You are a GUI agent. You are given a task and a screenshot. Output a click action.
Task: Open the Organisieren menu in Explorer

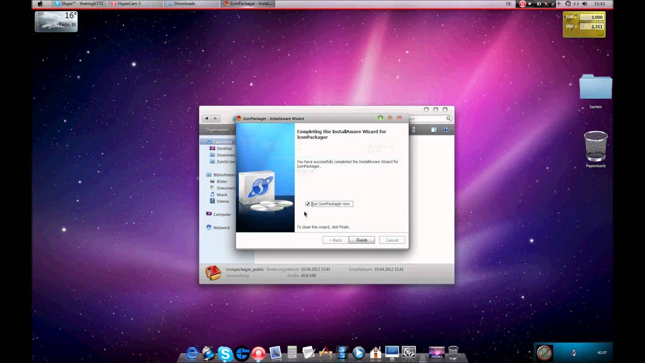(217, 130)
